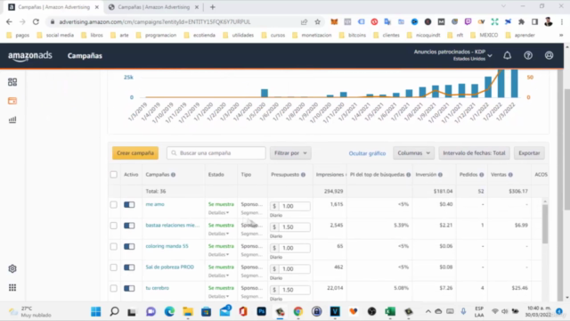Click the Inversión column info icon
570x321 pixels.
click(x=440, y=175)
